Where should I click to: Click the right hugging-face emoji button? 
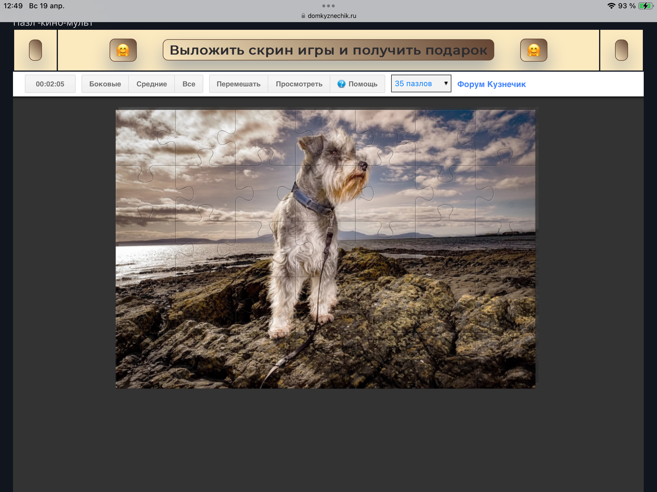[x=534, y=50]
